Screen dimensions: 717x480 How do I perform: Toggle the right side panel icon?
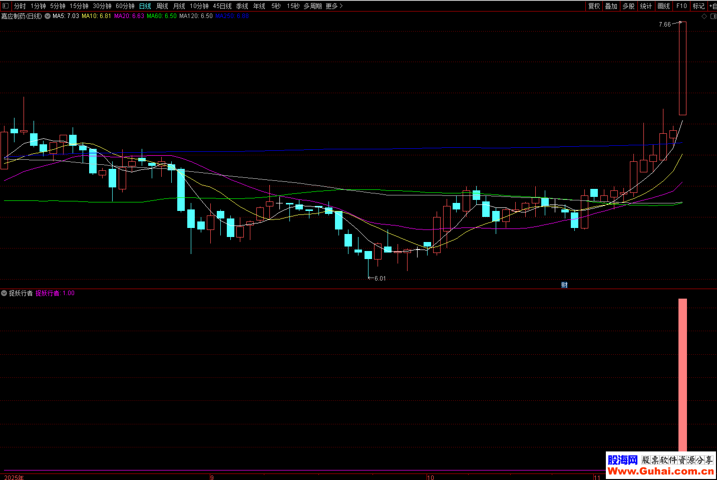tap(713, 17)
